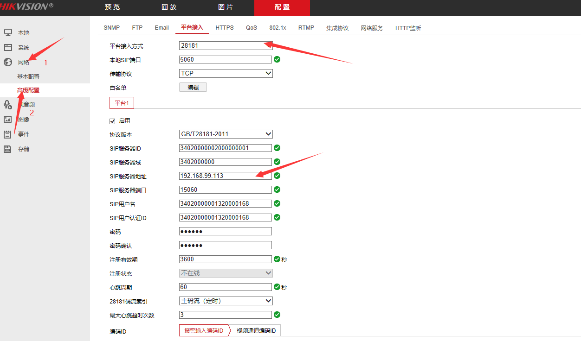581x341 pixels.
Task: Open 图像 in the sidebar
Action: 24,120
